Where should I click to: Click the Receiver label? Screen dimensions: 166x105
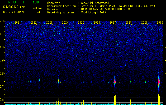pos(54,9)
